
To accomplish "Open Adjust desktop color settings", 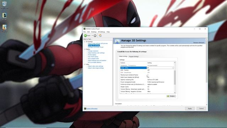I will coord(96,53).
